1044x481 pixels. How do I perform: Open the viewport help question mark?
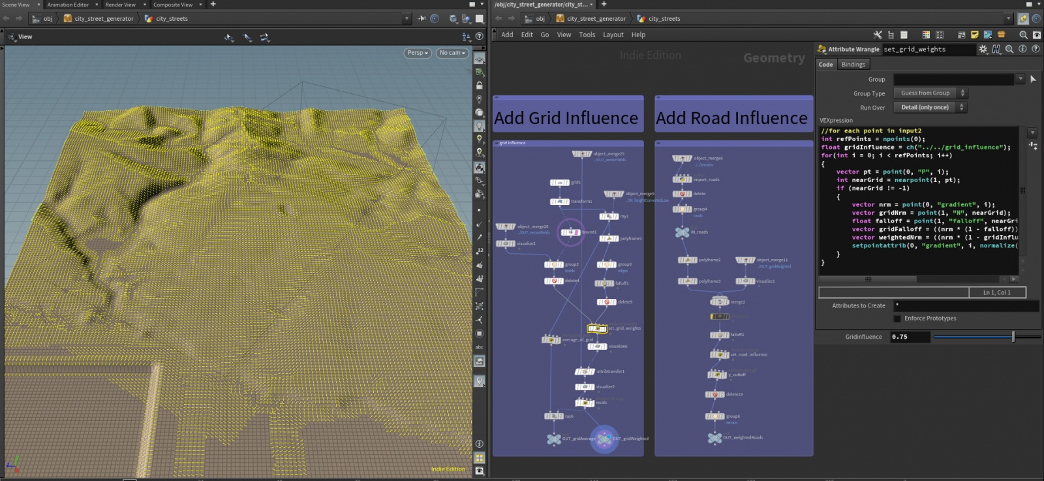479,37
